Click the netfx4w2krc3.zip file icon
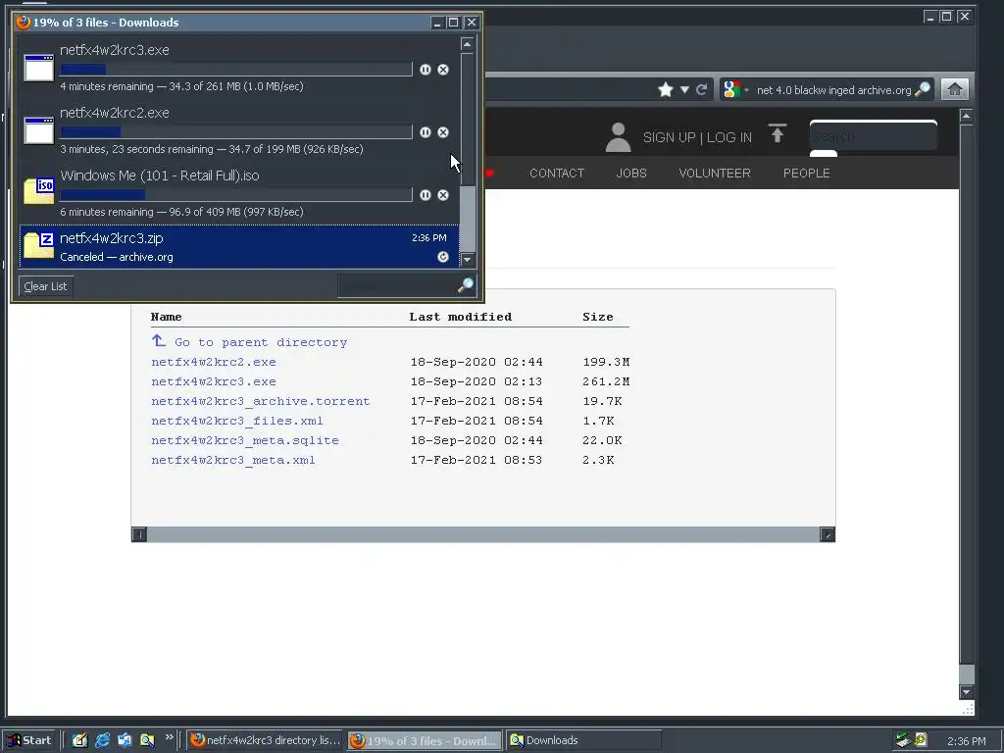Screen dimensions: 1004x753 (x=39, y=246)
